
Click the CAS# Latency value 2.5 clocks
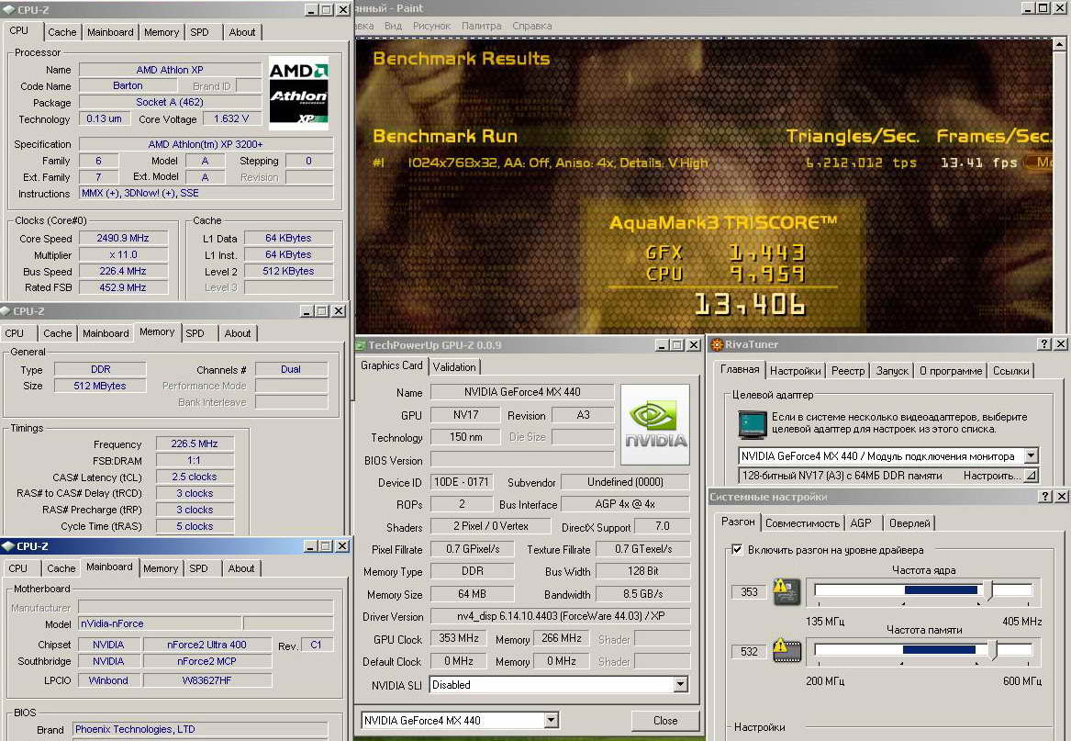195,477
